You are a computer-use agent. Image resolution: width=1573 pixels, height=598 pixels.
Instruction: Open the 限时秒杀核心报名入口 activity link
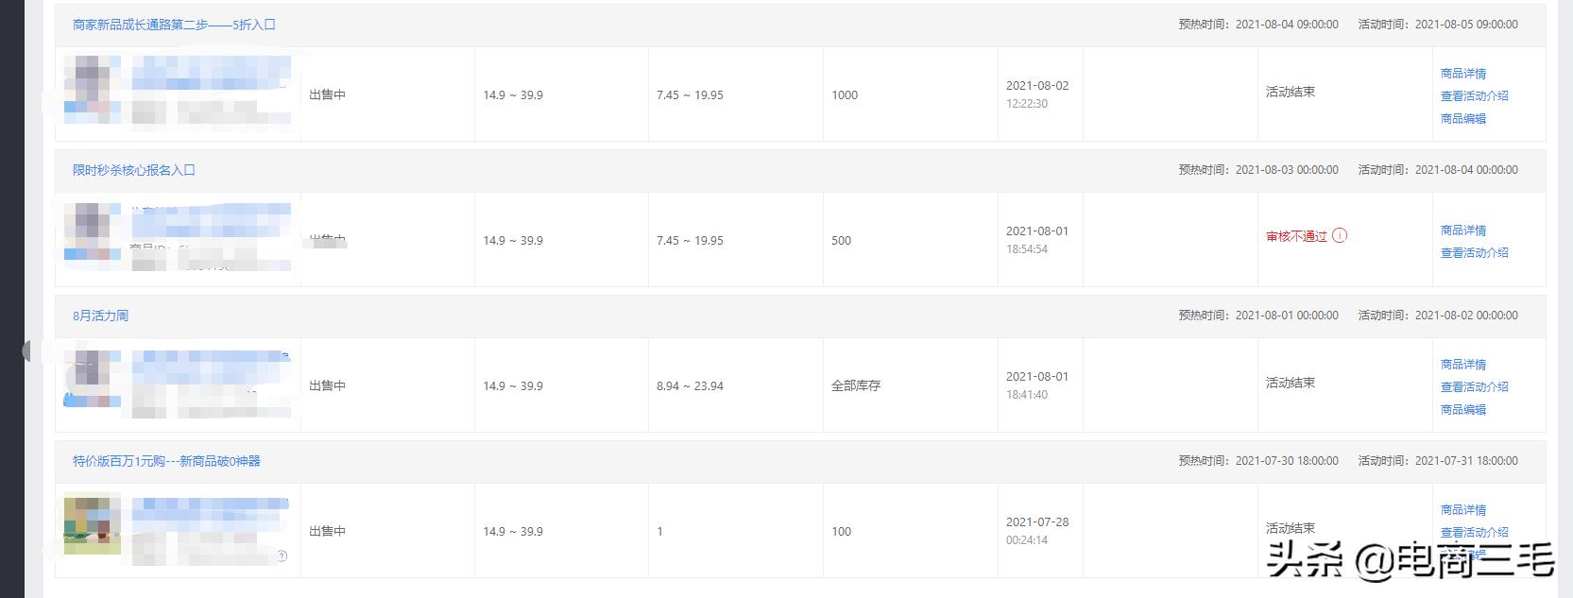tap(134, 170)
